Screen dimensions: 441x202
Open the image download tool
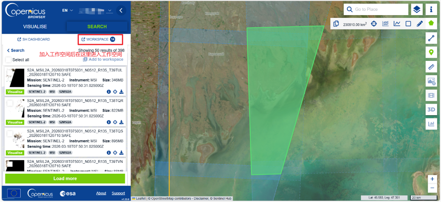(431, 81)
